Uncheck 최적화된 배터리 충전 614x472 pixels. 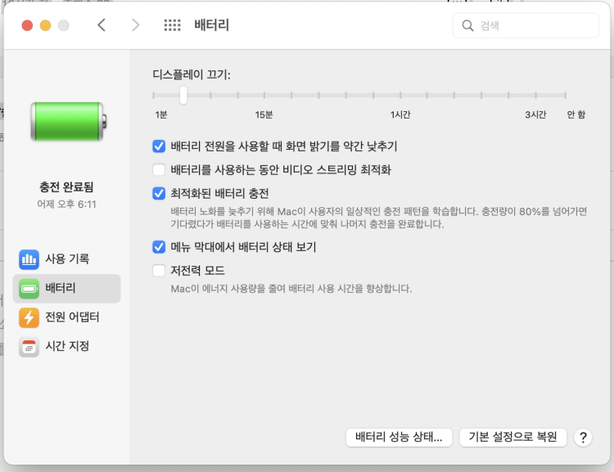(159, 193)
